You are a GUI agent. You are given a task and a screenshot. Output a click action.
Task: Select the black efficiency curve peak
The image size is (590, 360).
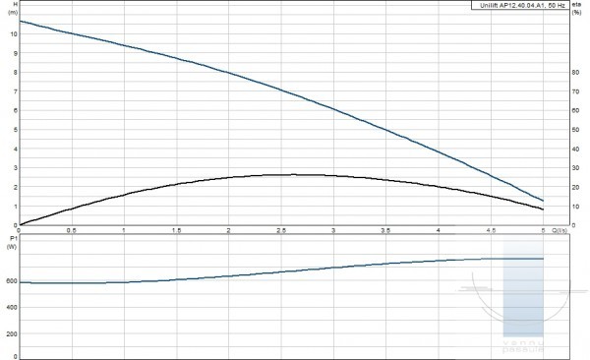tap(293, 174)
